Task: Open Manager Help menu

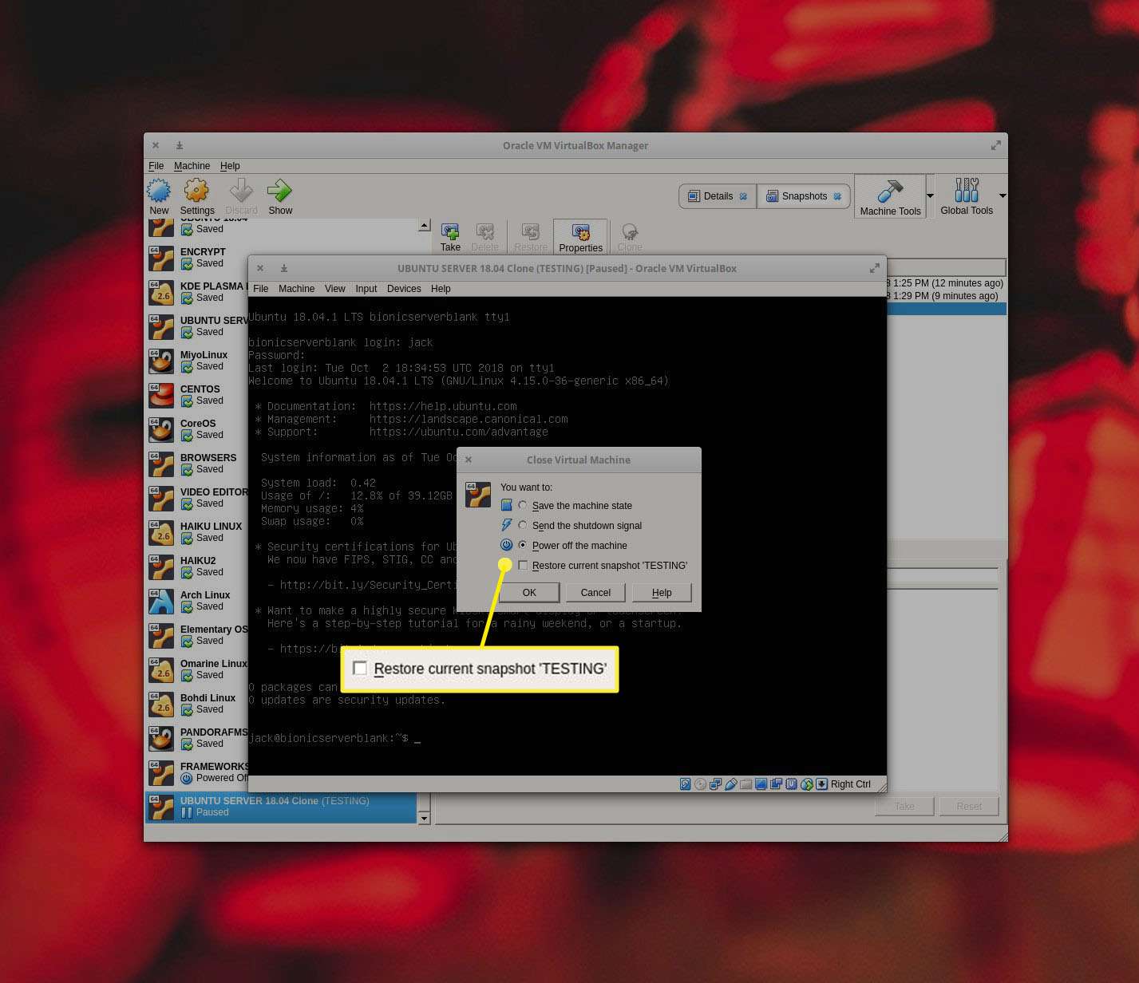Action: coord(230,166)
